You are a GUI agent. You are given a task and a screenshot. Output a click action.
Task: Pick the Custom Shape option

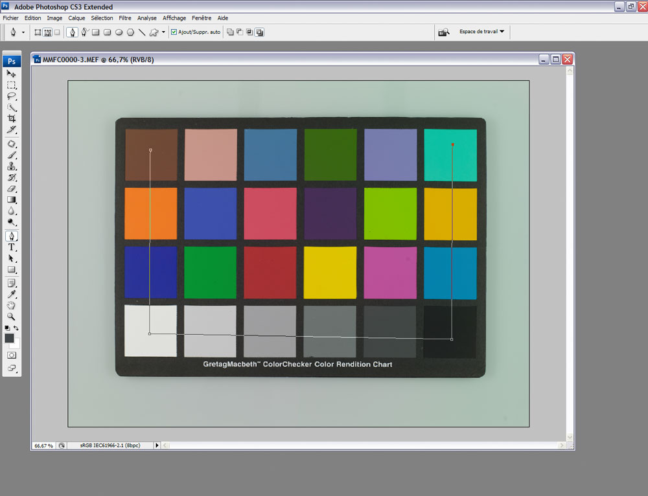tap(154, 32)
